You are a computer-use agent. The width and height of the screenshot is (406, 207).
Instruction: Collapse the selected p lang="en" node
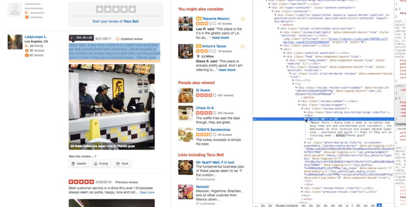(306, 119)
